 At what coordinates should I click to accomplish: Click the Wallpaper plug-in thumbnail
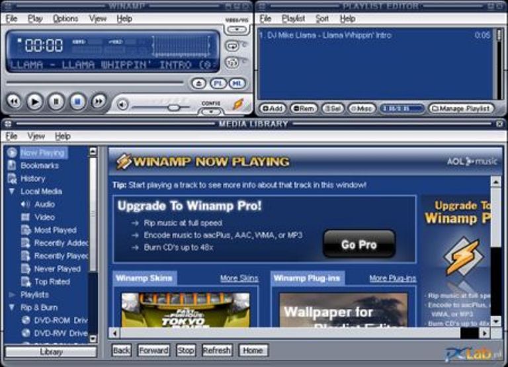[x=343, y=310]
